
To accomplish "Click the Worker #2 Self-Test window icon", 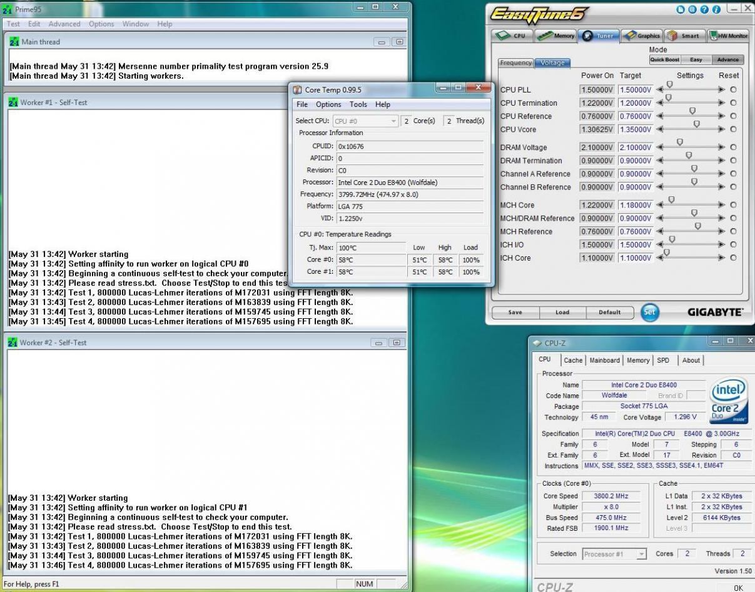I will pyautogui.click(x=14, y=343).
